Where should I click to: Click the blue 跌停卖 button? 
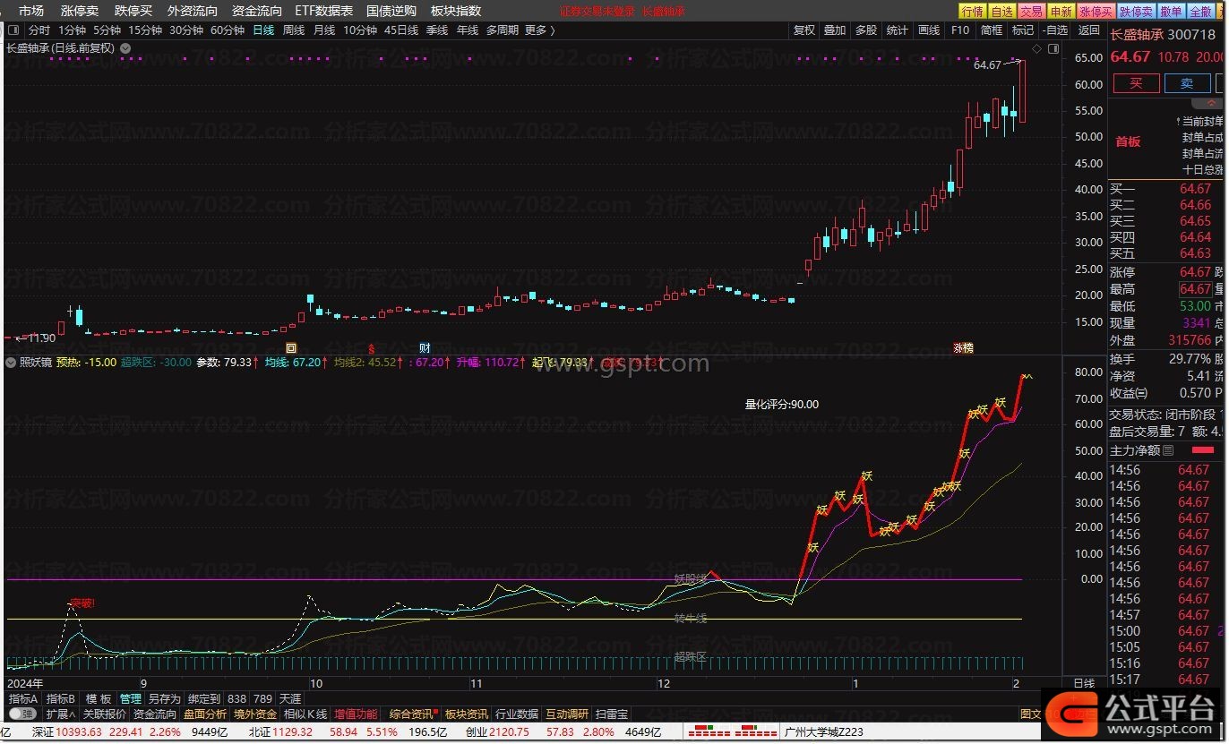1136,12
